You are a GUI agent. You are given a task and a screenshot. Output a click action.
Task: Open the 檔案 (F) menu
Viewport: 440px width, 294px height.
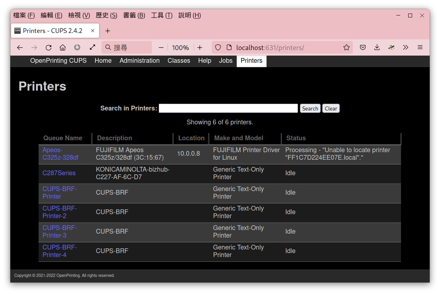point(24,15)
